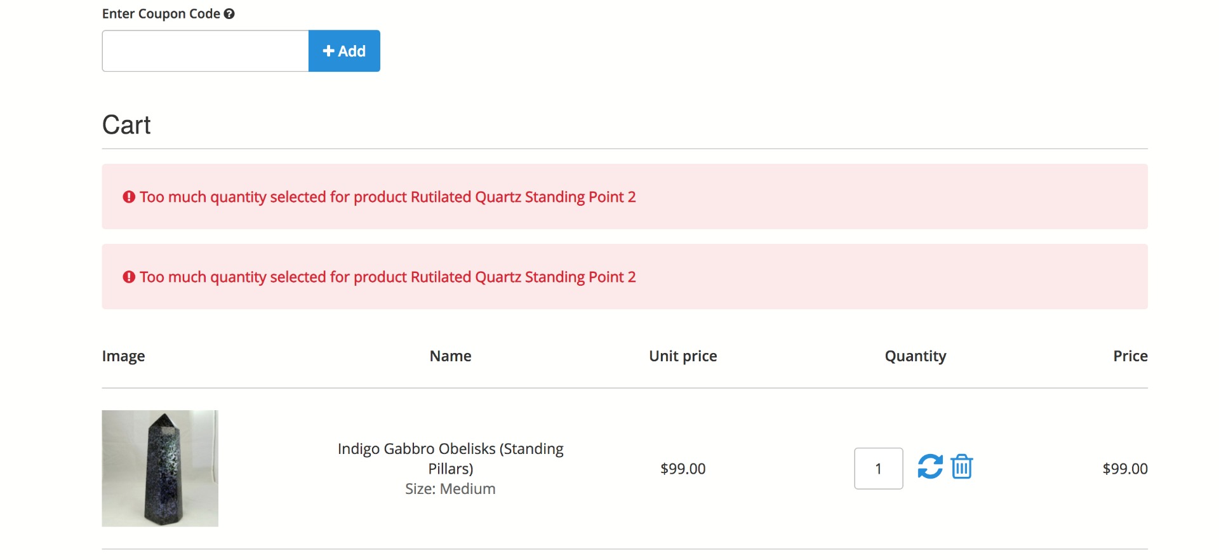Image resolution: width=1219 pixels, height=560 pixels.
Task: Click the Image column header
Action: coord(123,356)
